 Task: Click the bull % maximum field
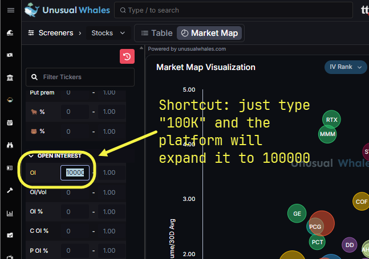pyautogui.click(x=111, y=112)
